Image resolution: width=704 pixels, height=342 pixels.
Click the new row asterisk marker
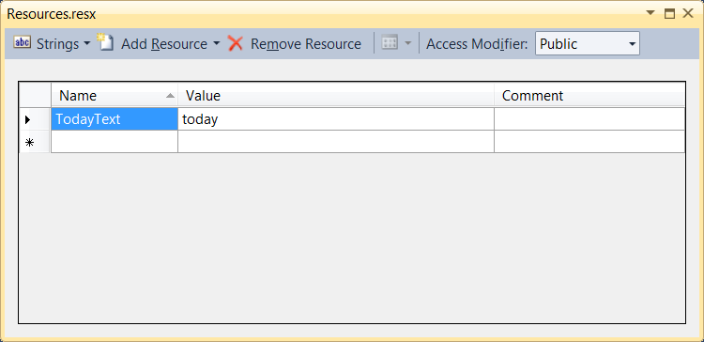tap(30, 143)
